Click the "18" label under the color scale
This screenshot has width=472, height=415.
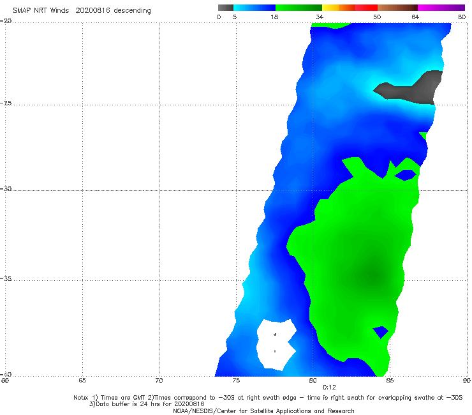click(274, 17)
